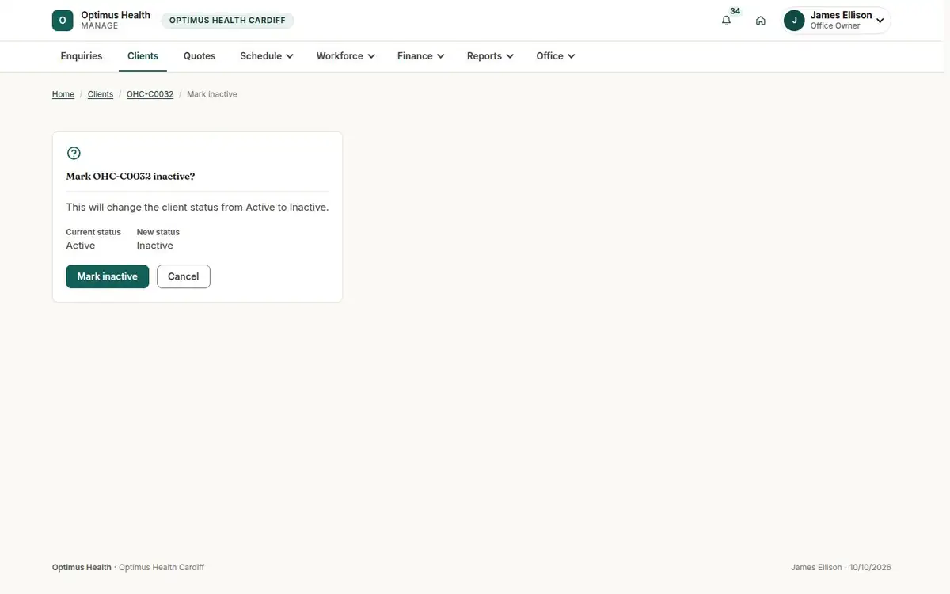Click the Optimus Health logo icon
This screenshot has width=950, height=594.
[x=63, y=21]
